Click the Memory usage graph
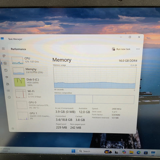The height and width of the screenshot is (160, 160). click(95, 78)
